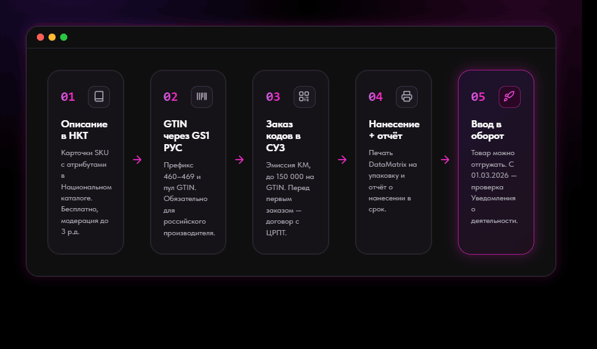This screenshot has height=349, width=597.
Task: Click the pink step number 01
Action: [x=68, y=97]
